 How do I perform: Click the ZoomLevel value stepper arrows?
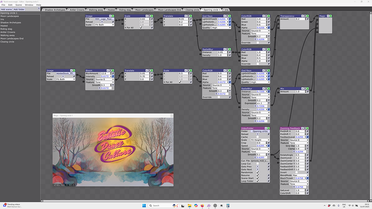tap(306, 158)
